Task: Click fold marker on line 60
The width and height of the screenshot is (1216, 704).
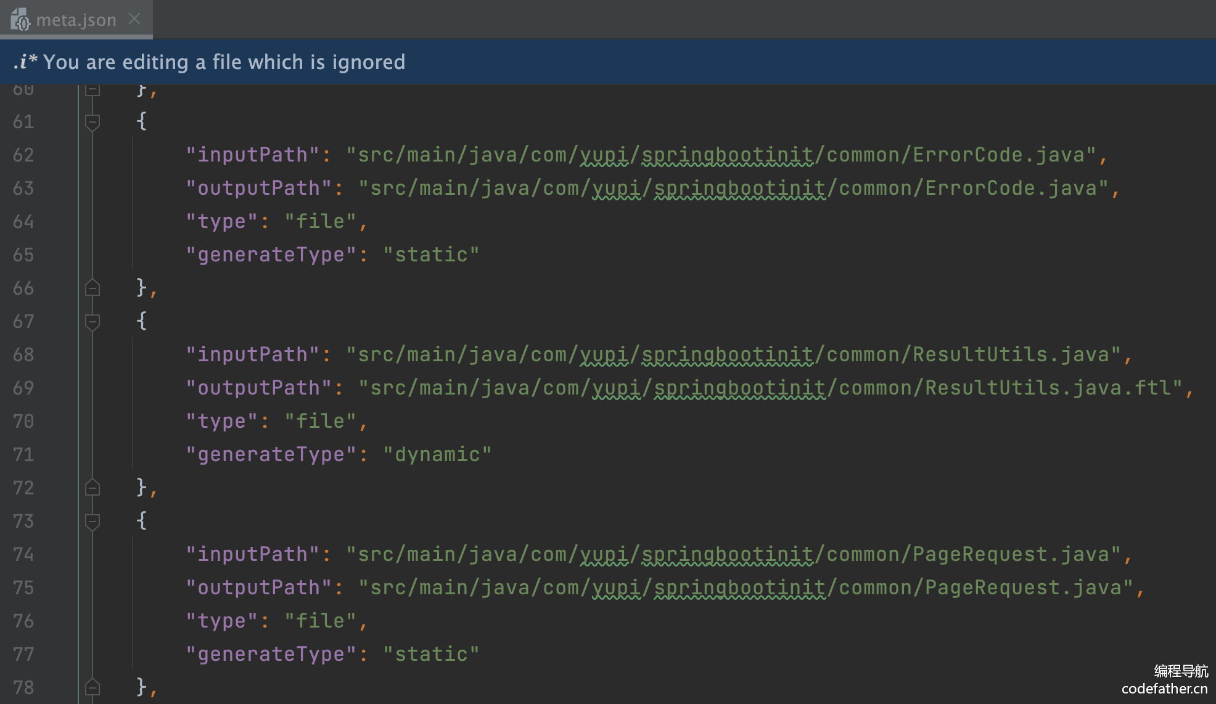Action: pyautogui.click(x=92, y=90)
